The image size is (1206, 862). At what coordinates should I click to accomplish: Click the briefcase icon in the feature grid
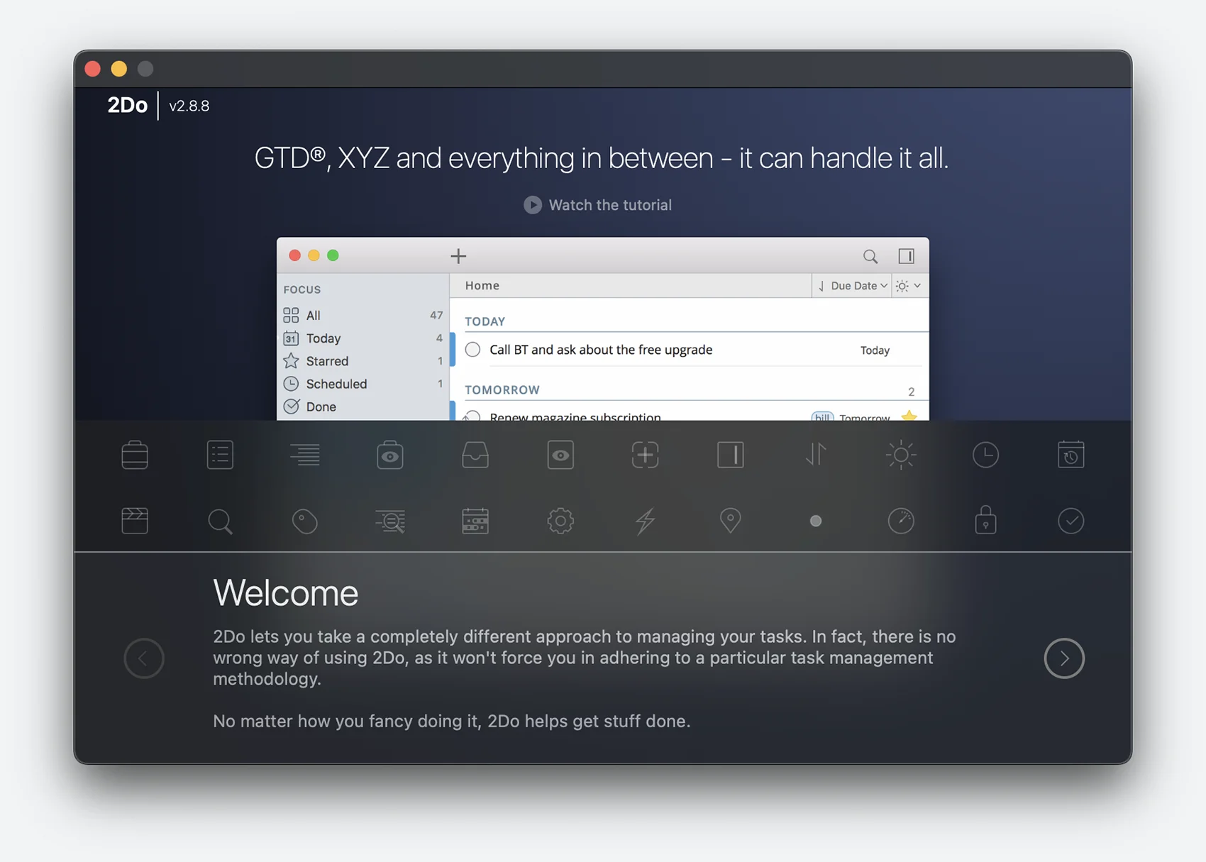[135, 455]
